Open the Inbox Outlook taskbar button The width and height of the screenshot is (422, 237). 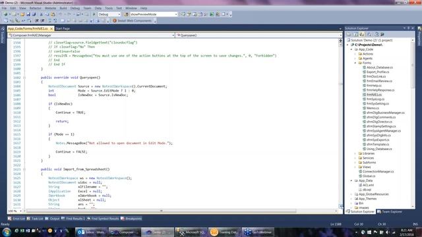(x=91, y=232)
